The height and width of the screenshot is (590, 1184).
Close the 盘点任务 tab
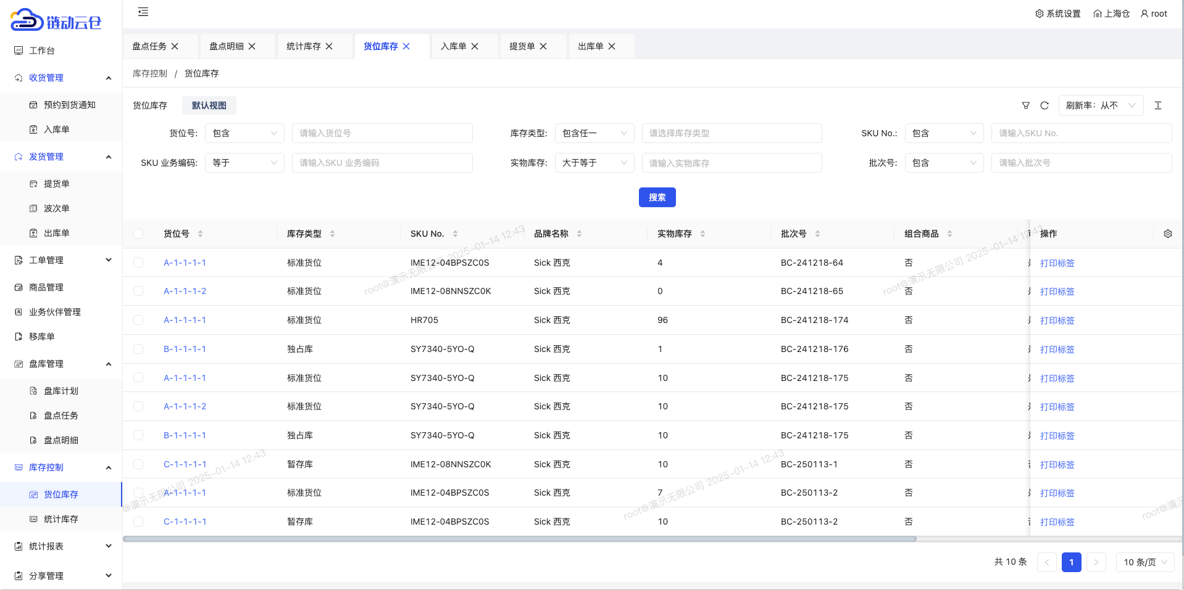(175, 46)
